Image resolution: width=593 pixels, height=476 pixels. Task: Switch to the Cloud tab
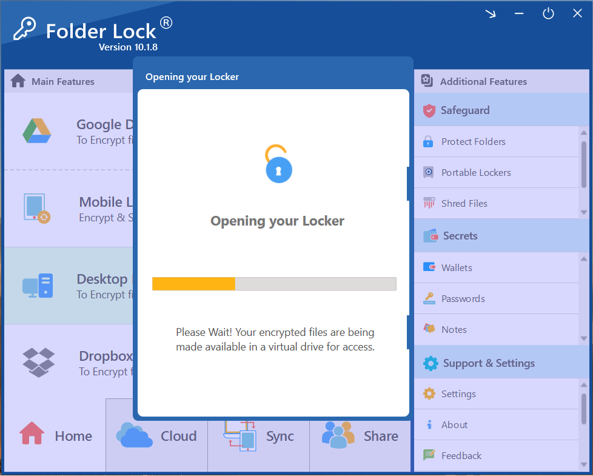coord(156,435)
